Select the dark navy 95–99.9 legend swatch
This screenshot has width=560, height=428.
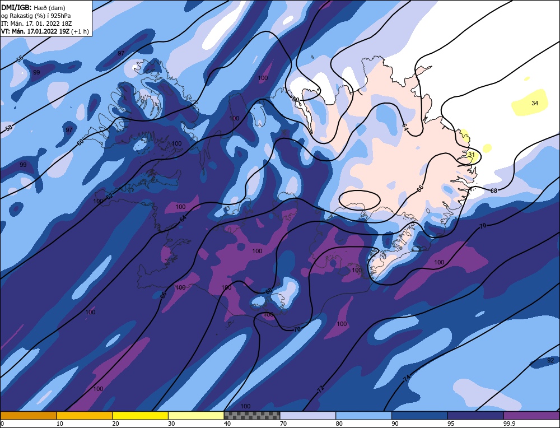tap(475, 415)
